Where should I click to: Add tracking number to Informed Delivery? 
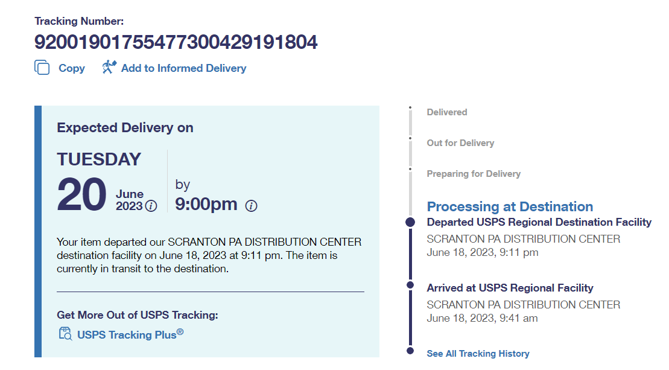183,68
